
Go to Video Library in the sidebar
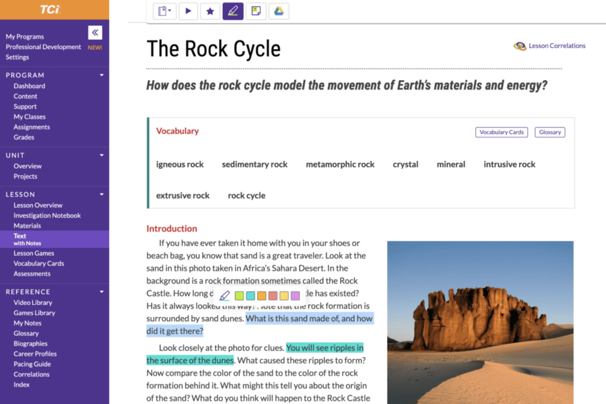(x=33, y=302)
